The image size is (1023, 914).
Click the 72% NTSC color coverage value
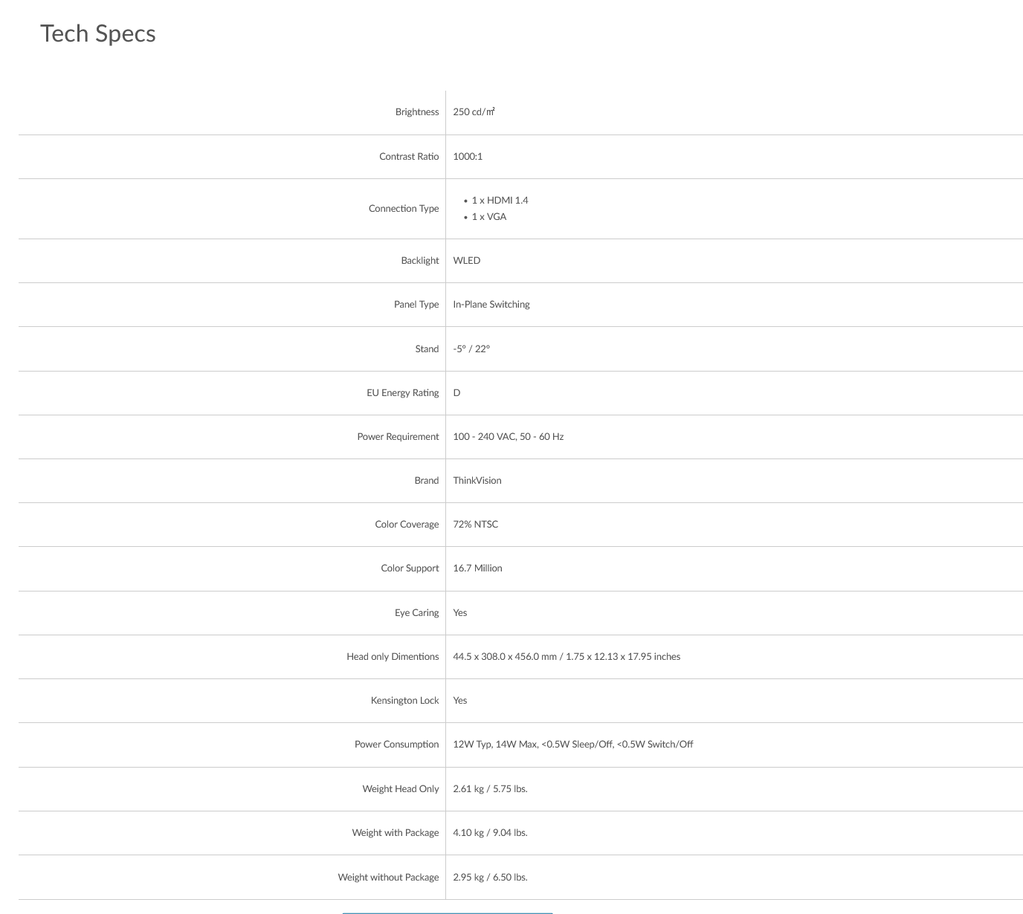point(475,524)
